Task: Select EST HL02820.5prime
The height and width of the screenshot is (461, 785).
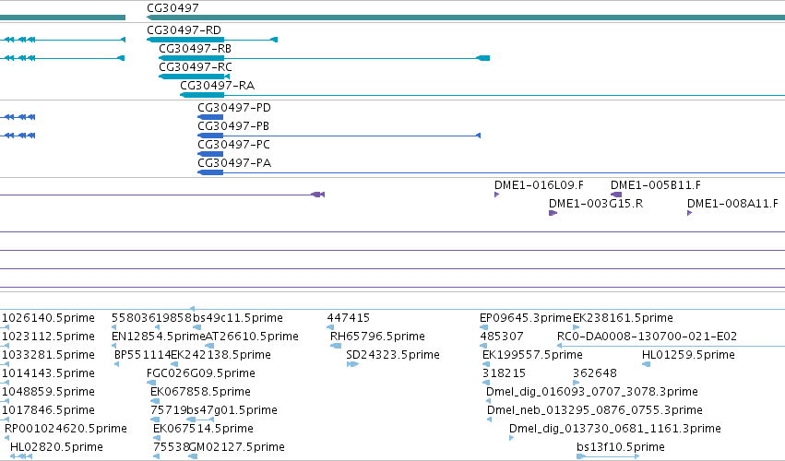Action: coord(56,447)
